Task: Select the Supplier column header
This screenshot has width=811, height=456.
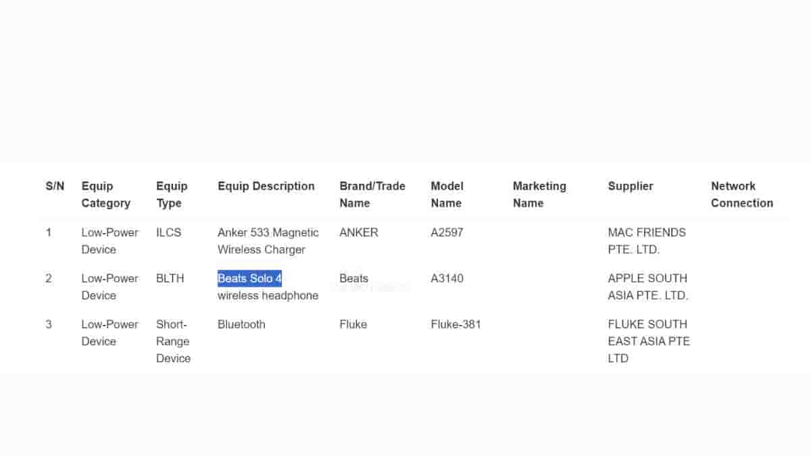Action: point(630,186)
